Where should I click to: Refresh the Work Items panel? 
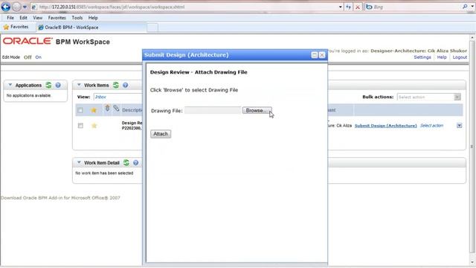tap(116, 85)
